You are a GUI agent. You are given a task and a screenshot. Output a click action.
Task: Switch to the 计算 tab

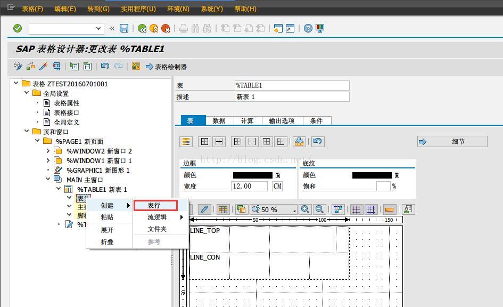coord(247,121)
